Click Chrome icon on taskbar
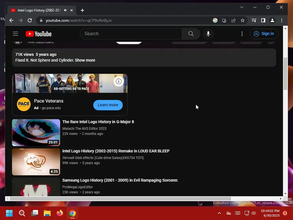Screen dimensions: 293x220 (x=72, y=213)
